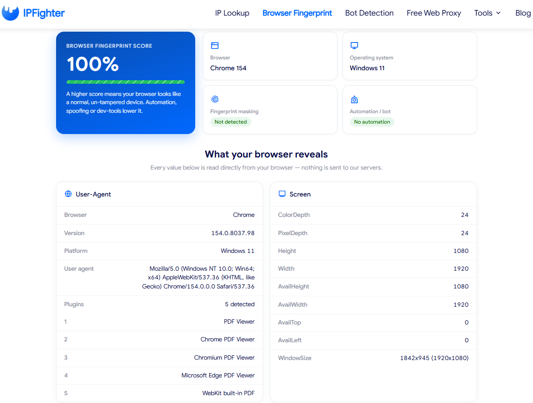Image resolution: width=533 pixels, height=403 pixels.
Task: Click the AvailLeft label
Action: click(290, 340)
